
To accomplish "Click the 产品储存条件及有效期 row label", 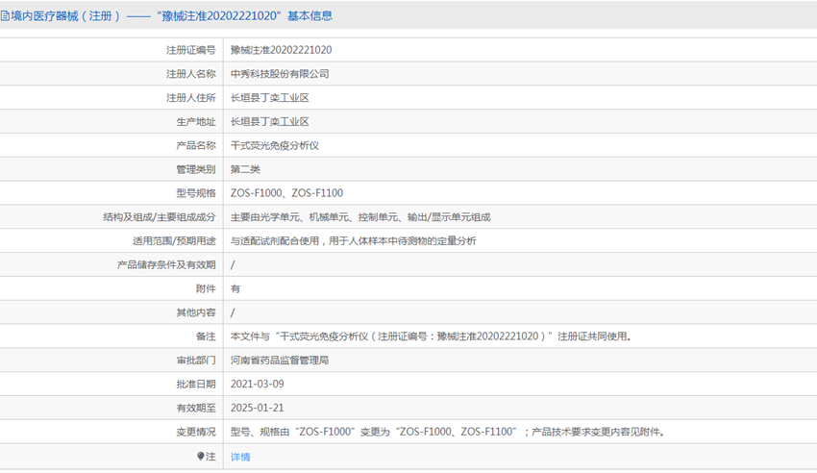I will (166, 264).
